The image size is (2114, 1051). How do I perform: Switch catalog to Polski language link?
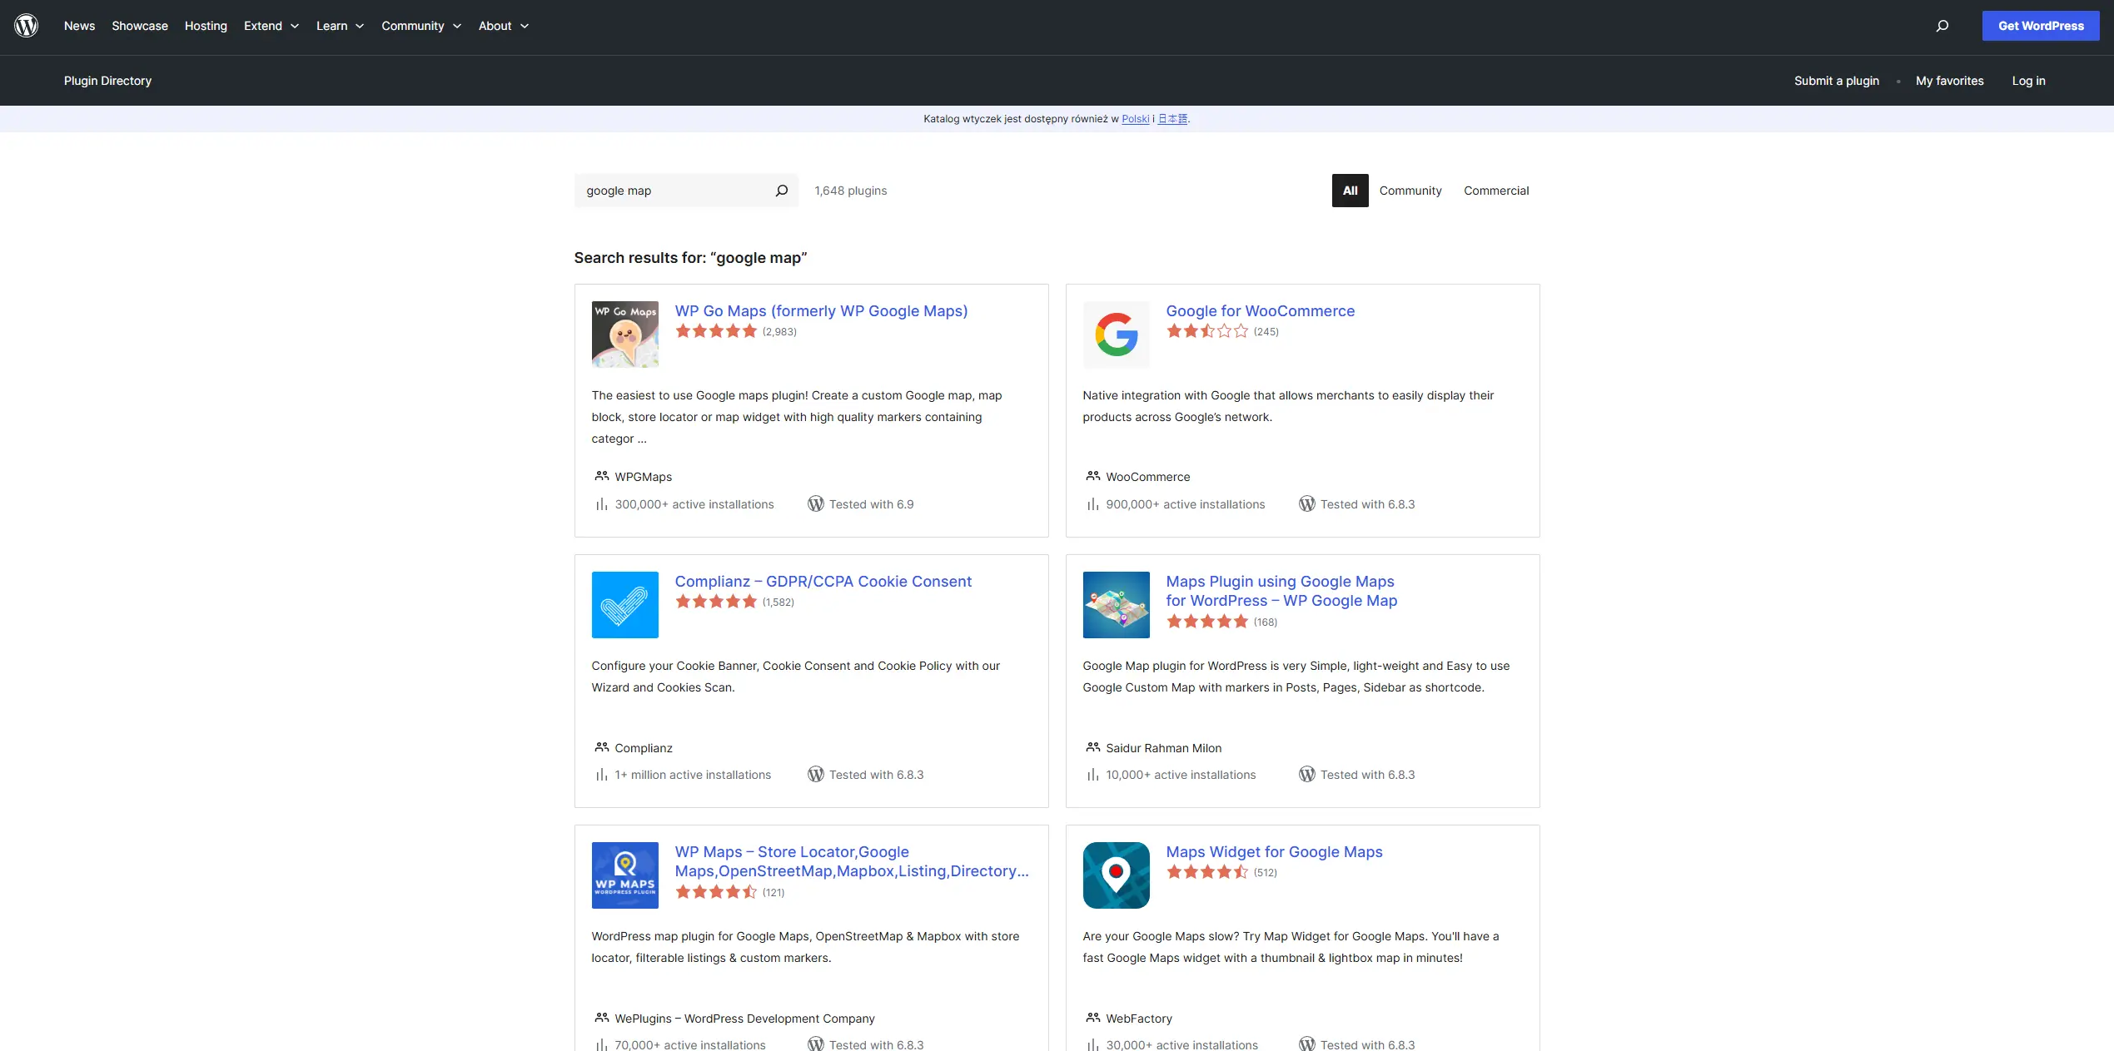click(x=1135, y=119)
